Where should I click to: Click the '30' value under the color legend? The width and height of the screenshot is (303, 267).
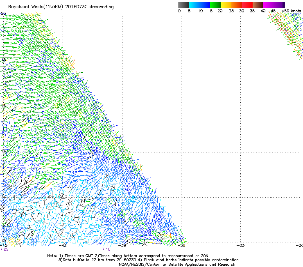(242, 11)
